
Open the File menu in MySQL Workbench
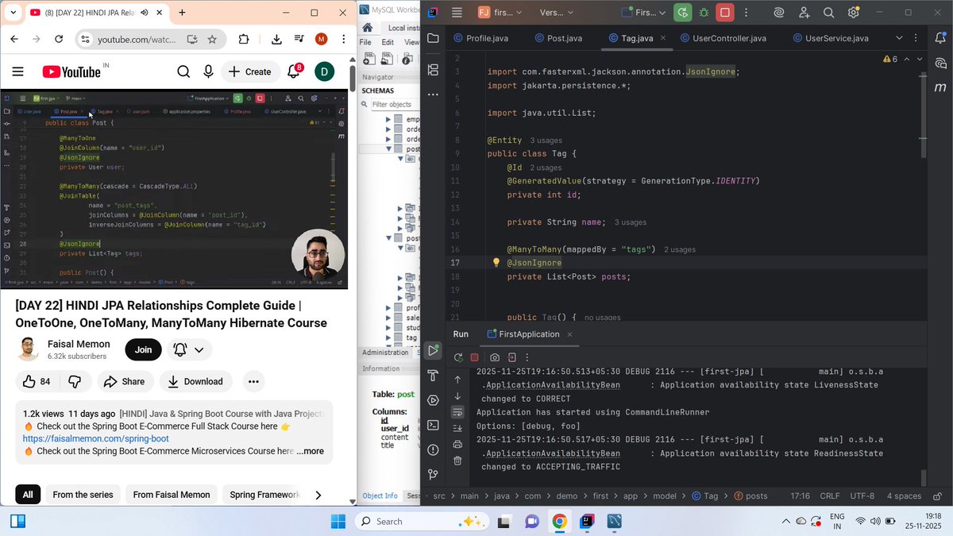click(x=366, y=42)
